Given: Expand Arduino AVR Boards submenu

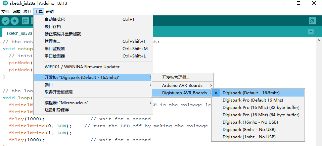Looking at the screenshot, I should 182,85.
